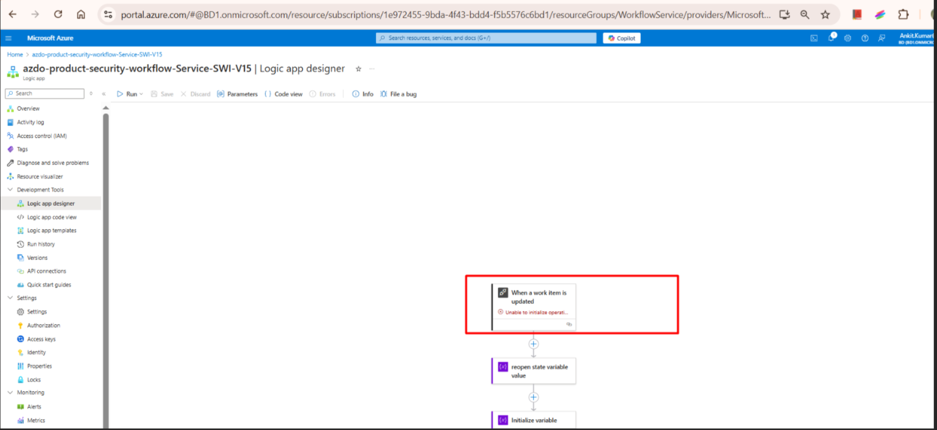The width and height of the screenshot is (937, 430).
Task: Click the add step plus below the trigger
Action: click(x=533, y=344)
